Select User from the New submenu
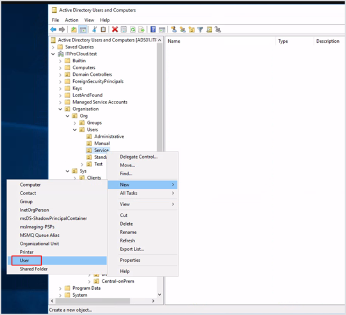The width and height of the screenshot is (346, 315). (x=24, y=260)
